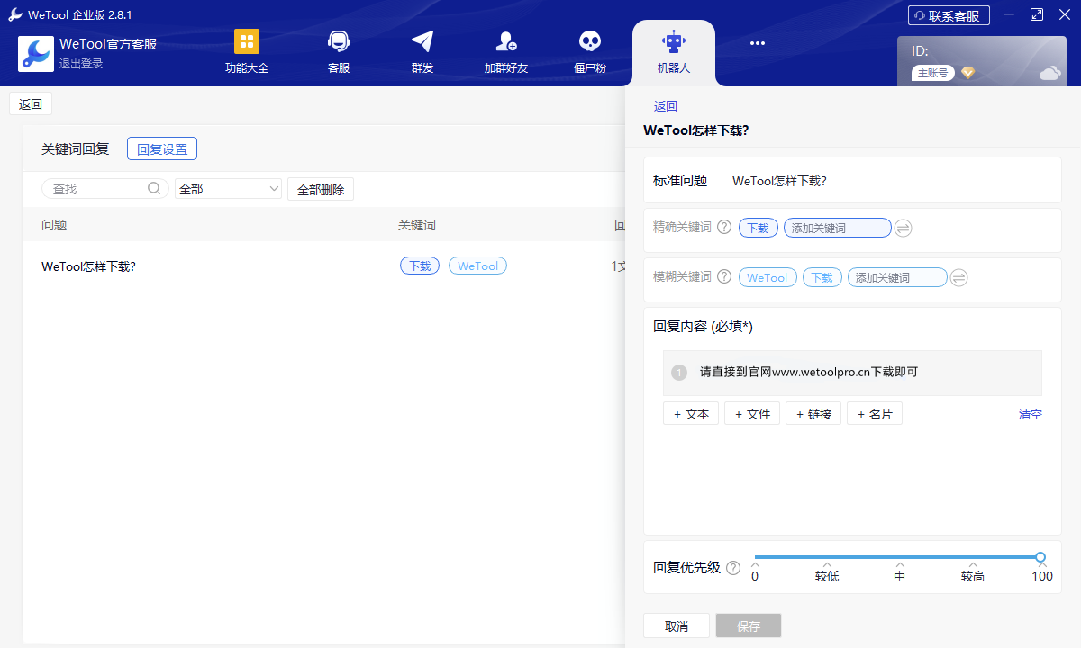The image size is (1081, 648).
Task: Click the 问题 column header
Action: click(54, 225)
